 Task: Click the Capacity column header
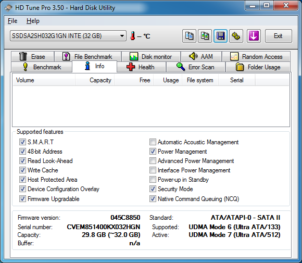pos(95,80)
